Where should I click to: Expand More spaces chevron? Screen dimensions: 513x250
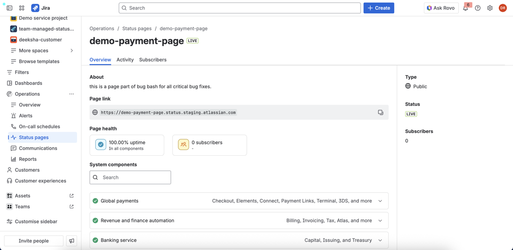coord(72,51)
